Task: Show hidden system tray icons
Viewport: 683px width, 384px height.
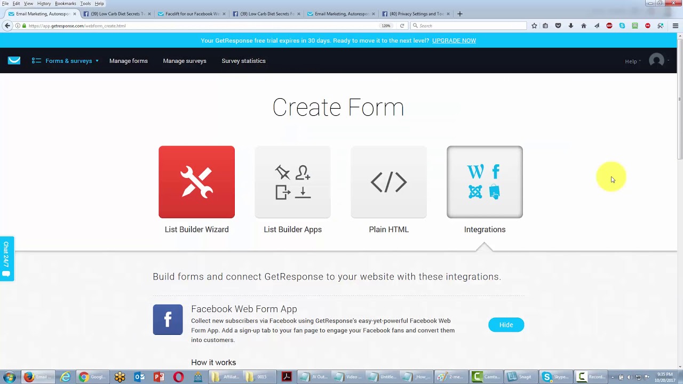Action: [x=612, y=377]
